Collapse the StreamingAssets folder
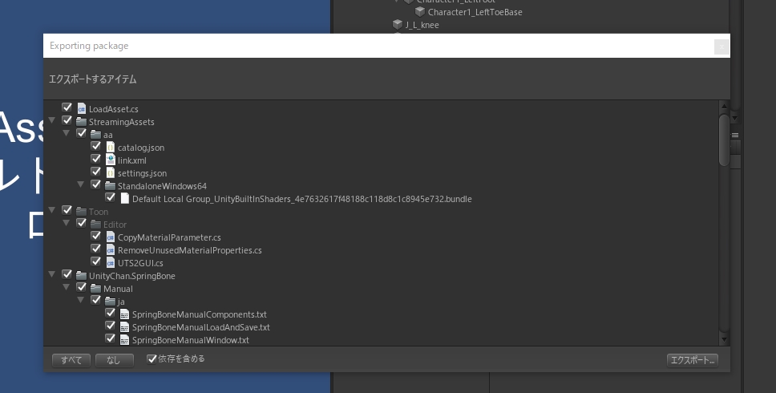 [51, 120]
